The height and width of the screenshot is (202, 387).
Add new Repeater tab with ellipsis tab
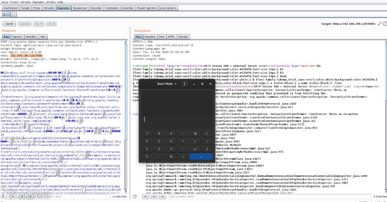(x=13, y=15)
